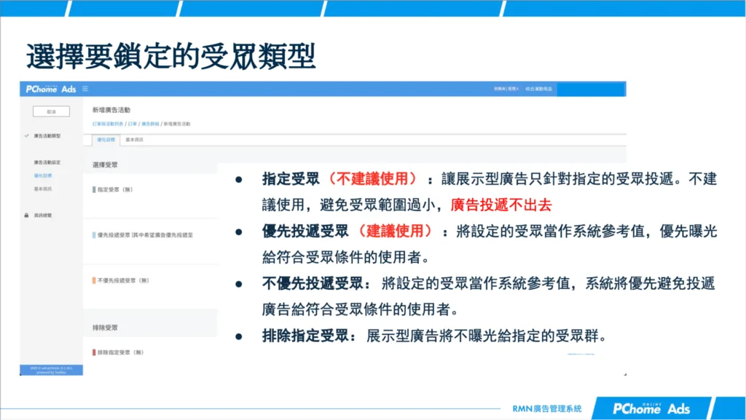Click the orange bar icon before 不優先投遞受眾

click(x=93, y=279)
